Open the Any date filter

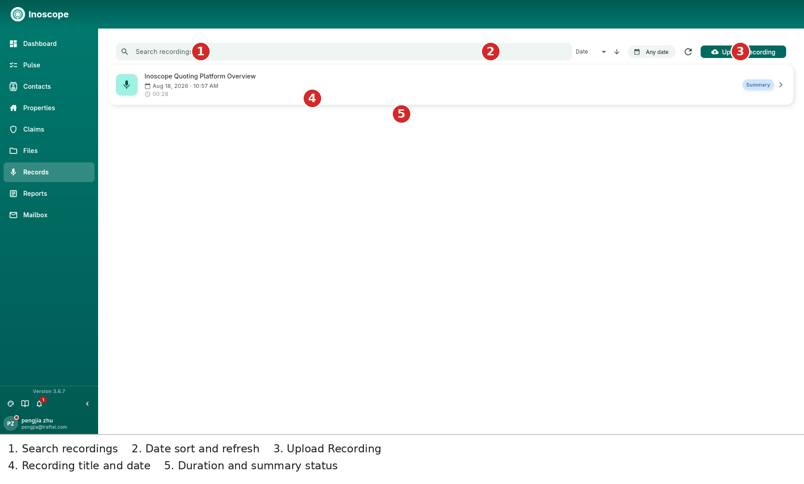651,52
